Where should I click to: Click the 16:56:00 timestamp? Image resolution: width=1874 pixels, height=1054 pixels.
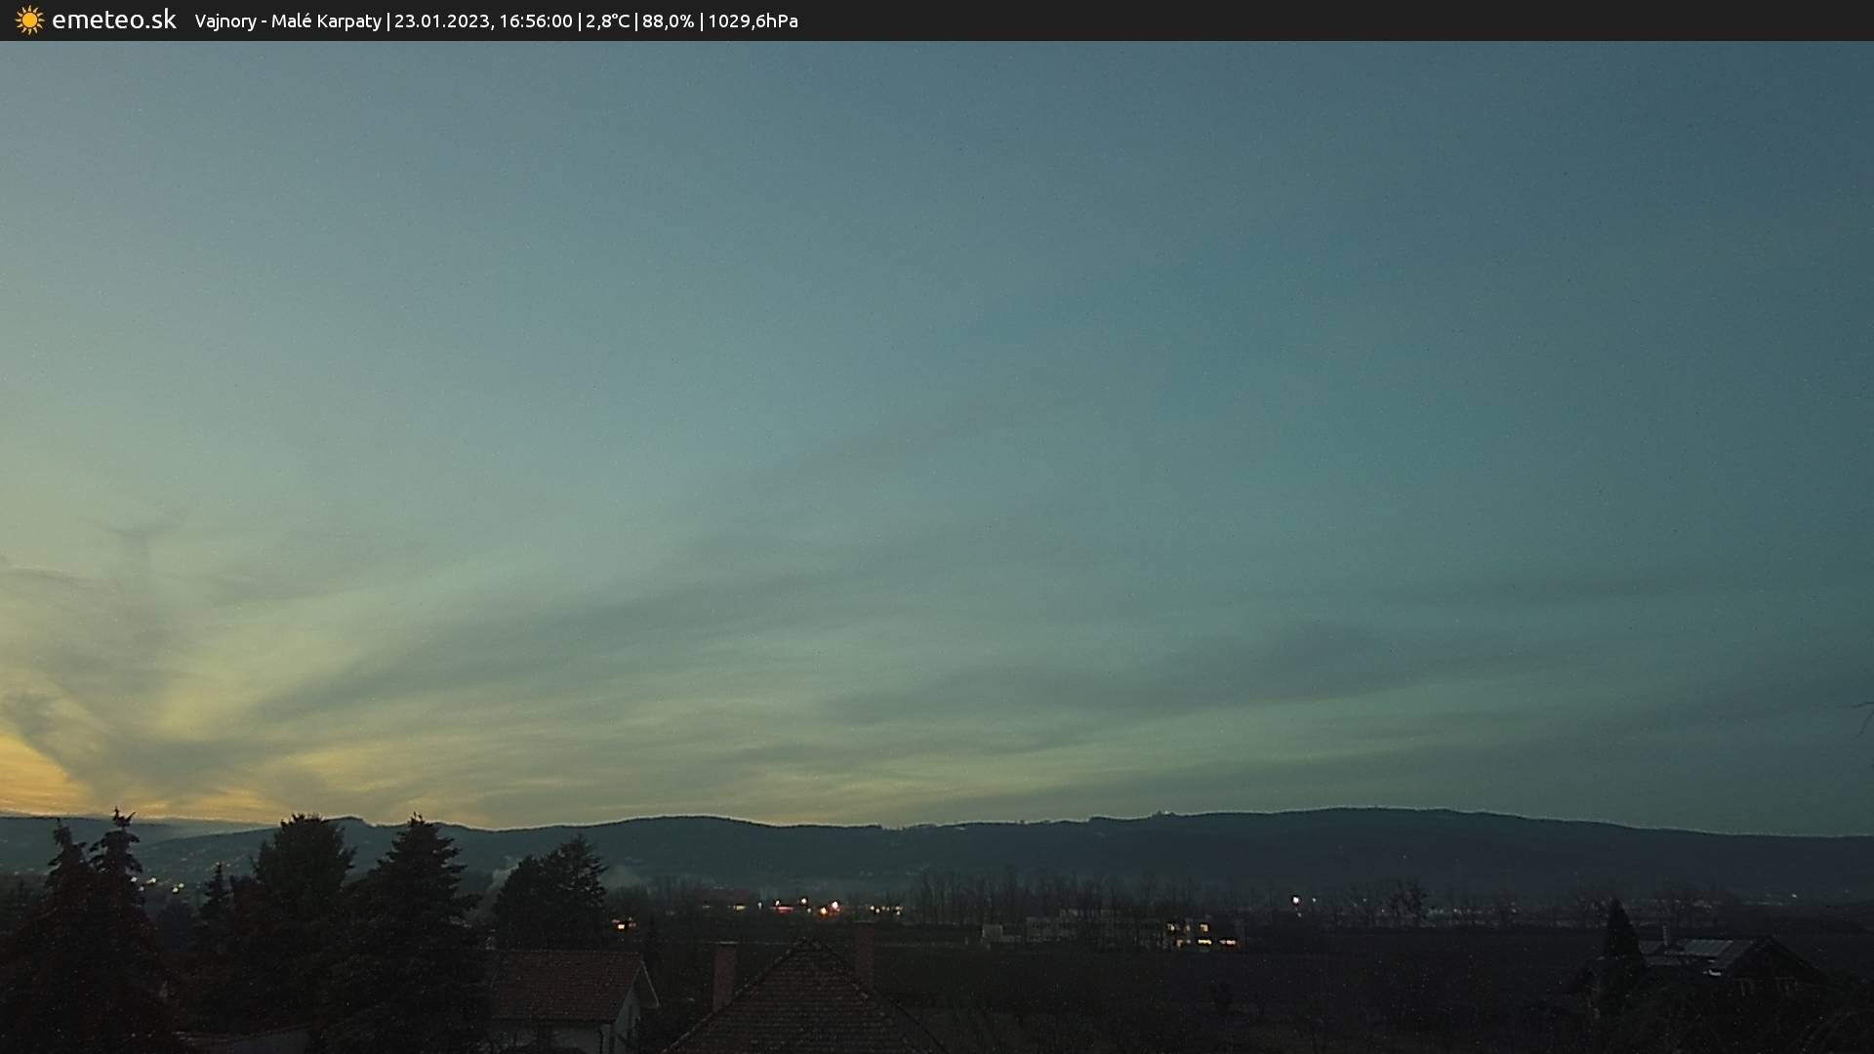pyautogui.click(x=536, y=20)
